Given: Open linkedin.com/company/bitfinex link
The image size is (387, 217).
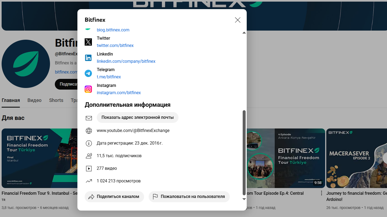Looking at the screenshot, I should tap(126, 61).
